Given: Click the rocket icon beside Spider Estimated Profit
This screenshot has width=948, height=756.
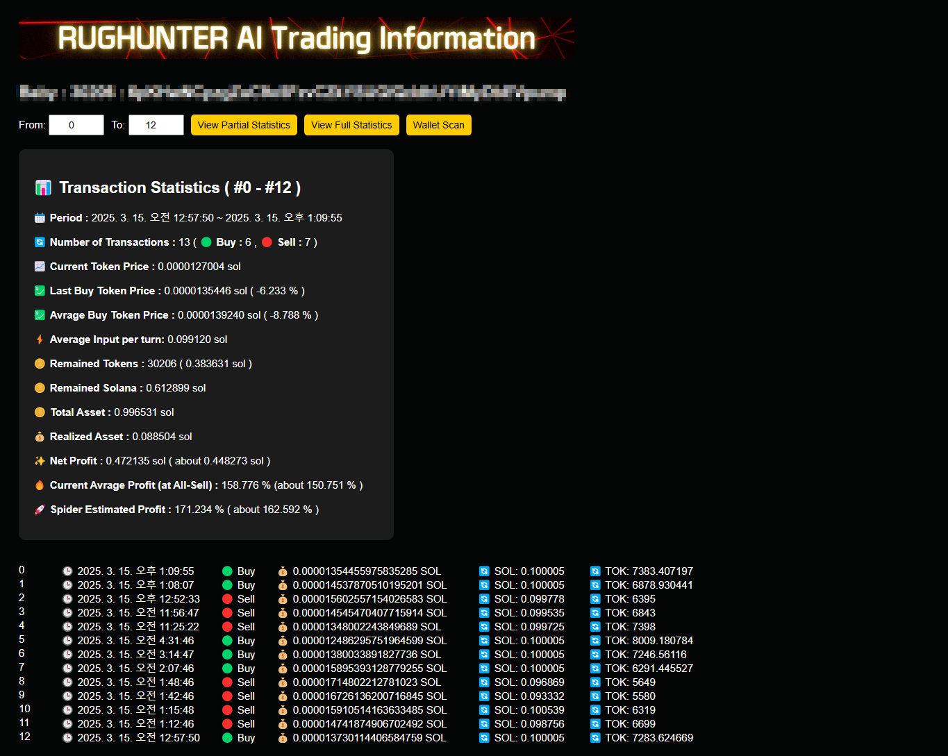Looking at the screenshot, I should click(40, 510).
